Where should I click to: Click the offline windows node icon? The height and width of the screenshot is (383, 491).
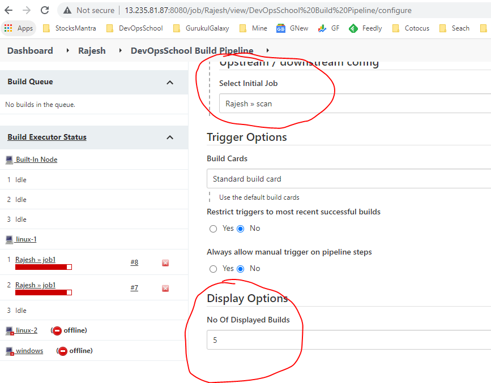10,351
